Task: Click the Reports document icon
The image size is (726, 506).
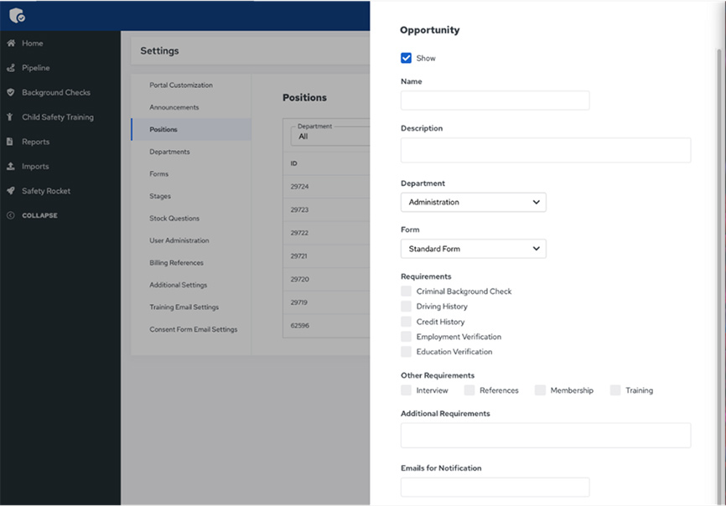Action: point(11,142)
